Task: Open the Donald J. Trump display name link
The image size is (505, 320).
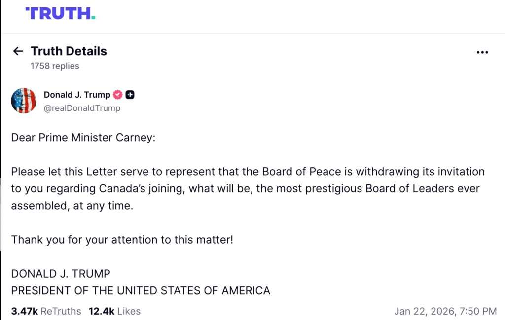Action: click(x=77, y=95)
